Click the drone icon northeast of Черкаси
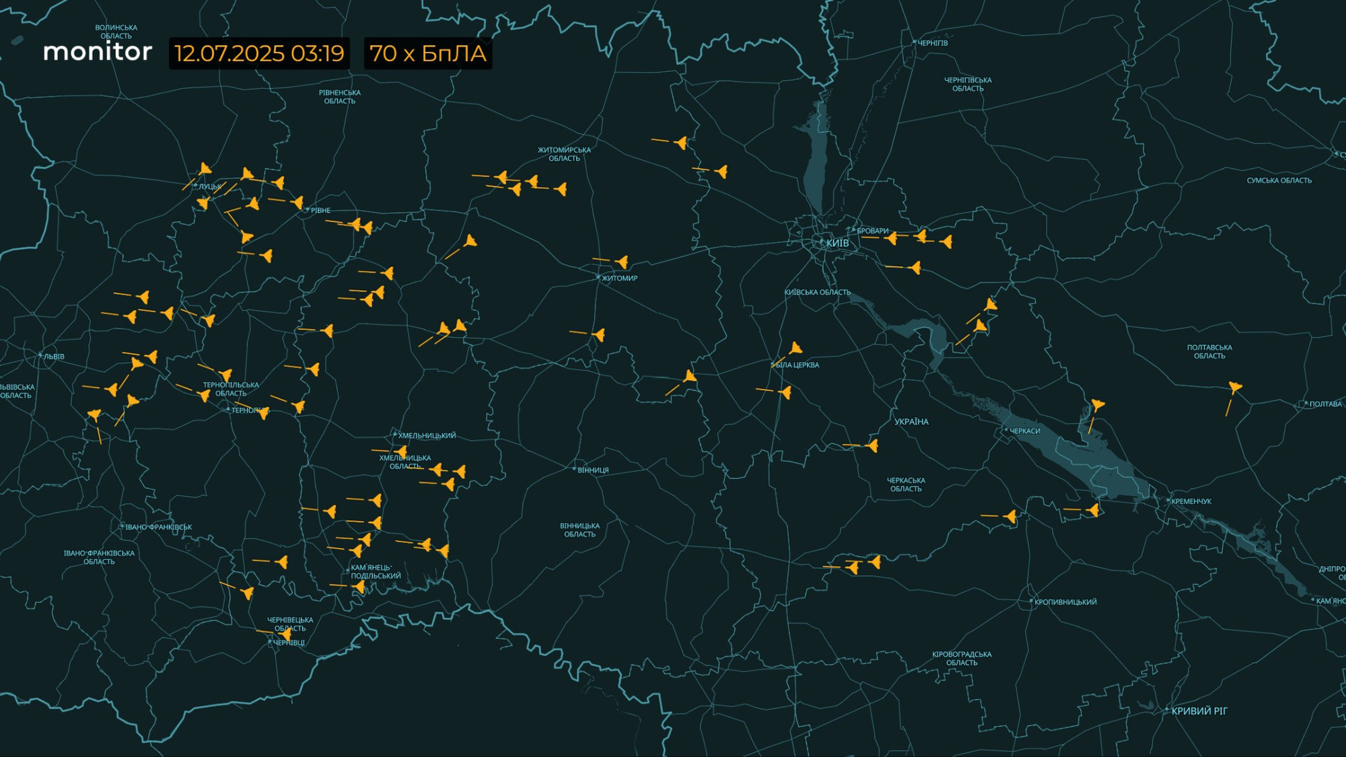 (x=1097, y=405)
